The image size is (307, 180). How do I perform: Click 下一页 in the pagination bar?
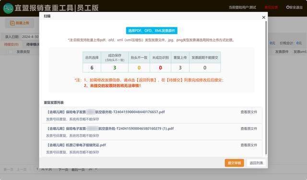click(x=63, y=169)
